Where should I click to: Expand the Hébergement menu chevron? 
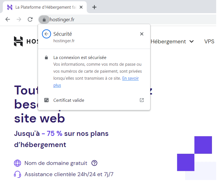192,42
